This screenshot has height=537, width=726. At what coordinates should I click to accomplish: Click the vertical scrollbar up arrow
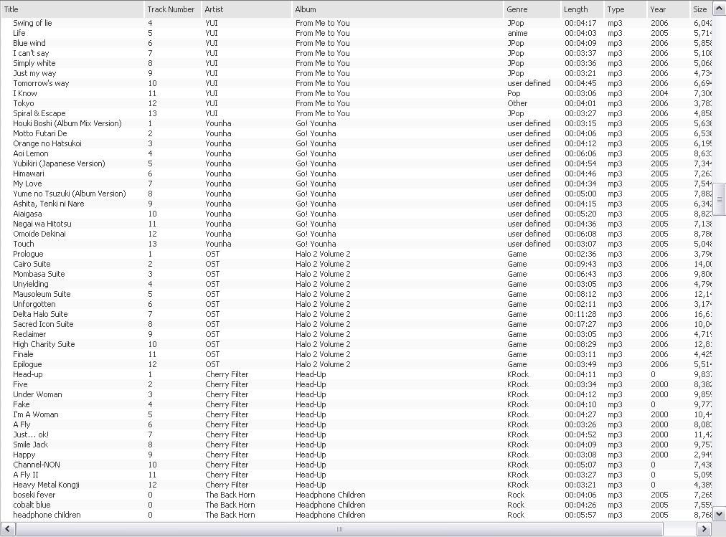pos(719,9)
